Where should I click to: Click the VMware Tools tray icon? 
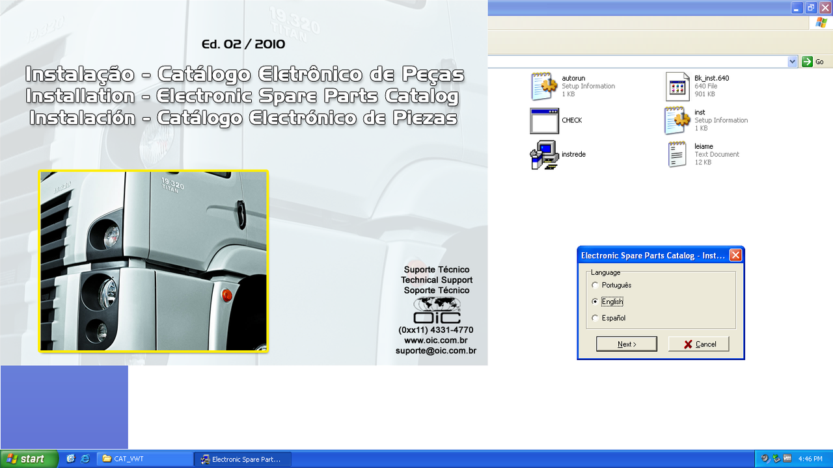point(787,459)
